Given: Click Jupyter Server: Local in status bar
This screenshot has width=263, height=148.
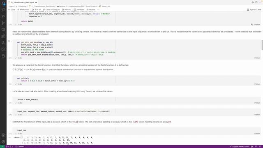Looking at the screenshot, I should click(x=239, y=146).
